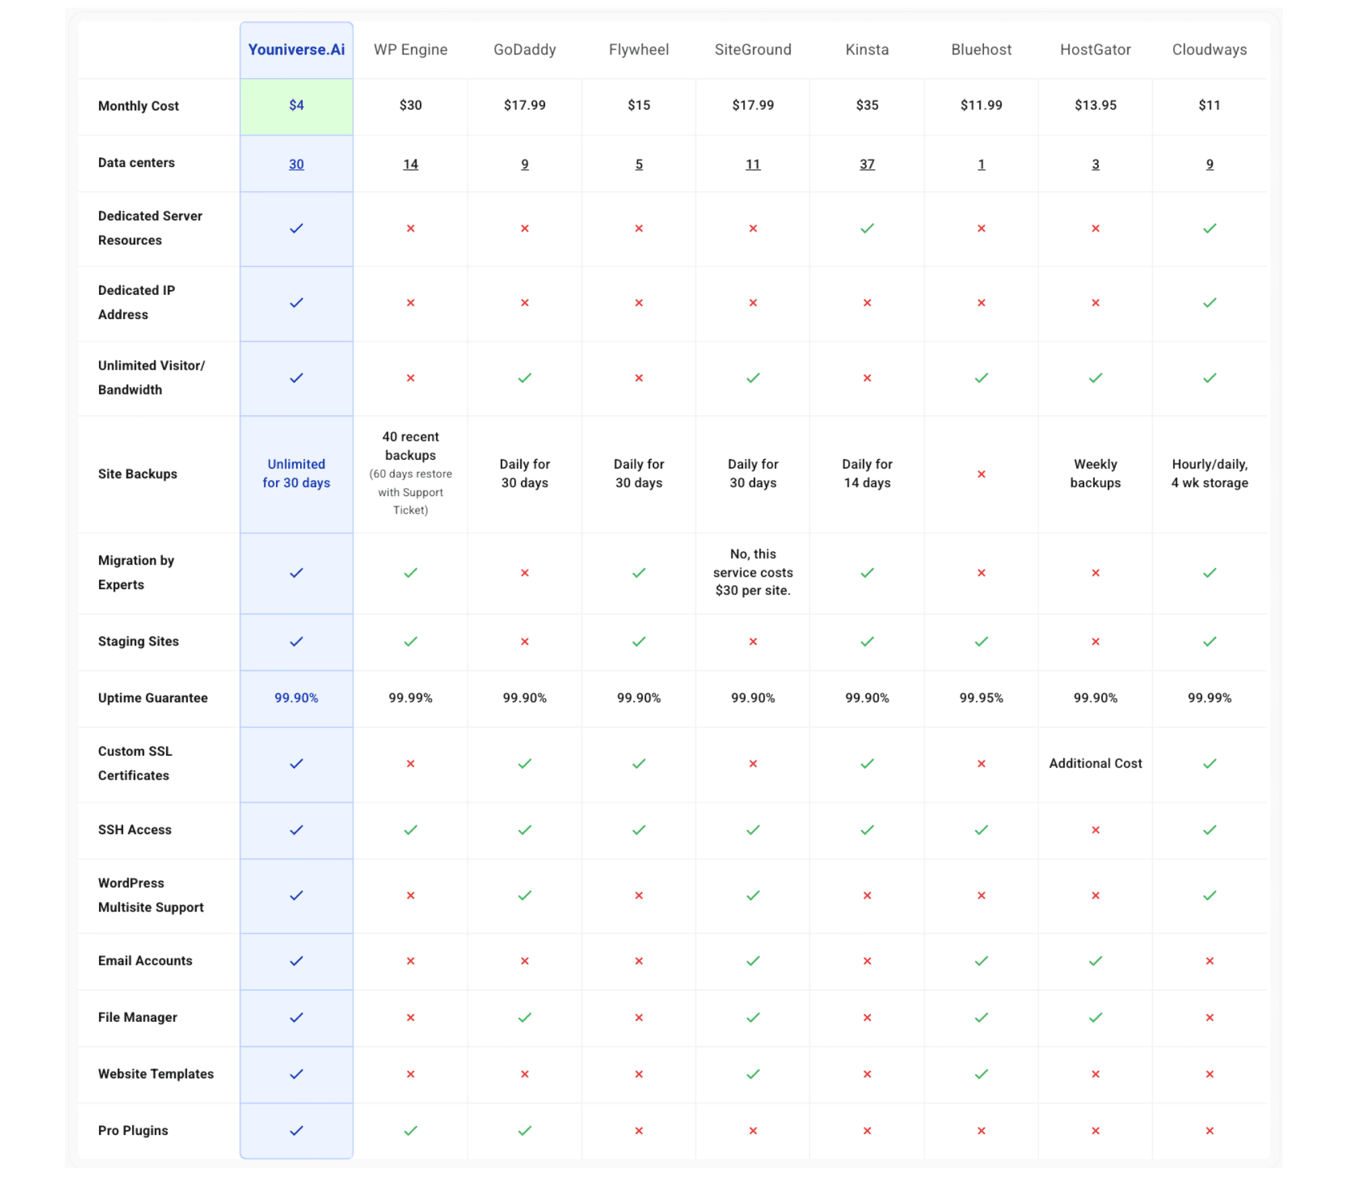
Task: Open Youniverse.Ai data centers link 30
Action: tap(296, 164)
